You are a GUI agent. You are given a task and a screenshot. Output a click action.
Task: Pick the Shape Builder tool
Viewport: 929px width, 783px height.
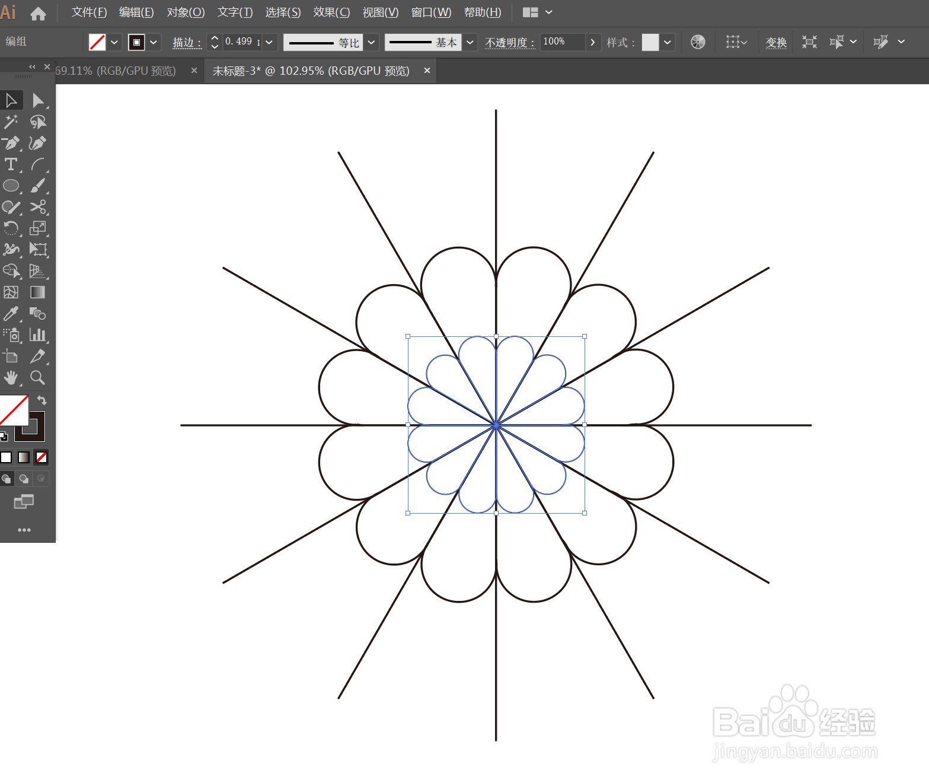click(11, 271)
